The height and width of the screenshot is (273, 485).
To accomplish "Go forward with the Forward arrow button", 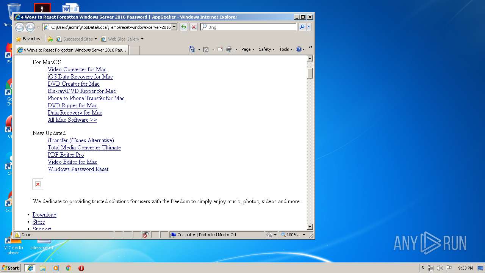I will [30, 27].
